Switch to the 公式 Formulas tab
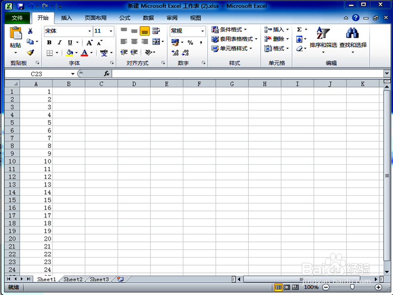This screenshot has width=393, height=295. [125, 18]
